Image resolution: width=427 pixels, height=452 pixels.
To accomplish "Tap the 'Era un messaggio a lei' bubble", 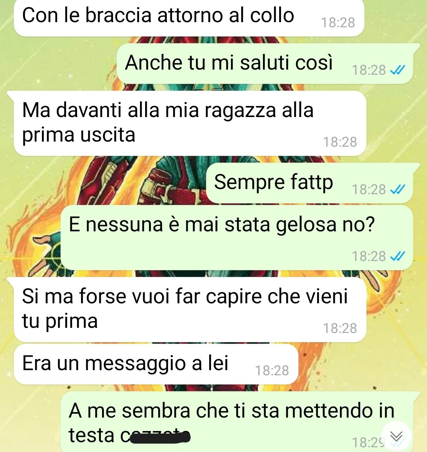I will click(156, 364).
